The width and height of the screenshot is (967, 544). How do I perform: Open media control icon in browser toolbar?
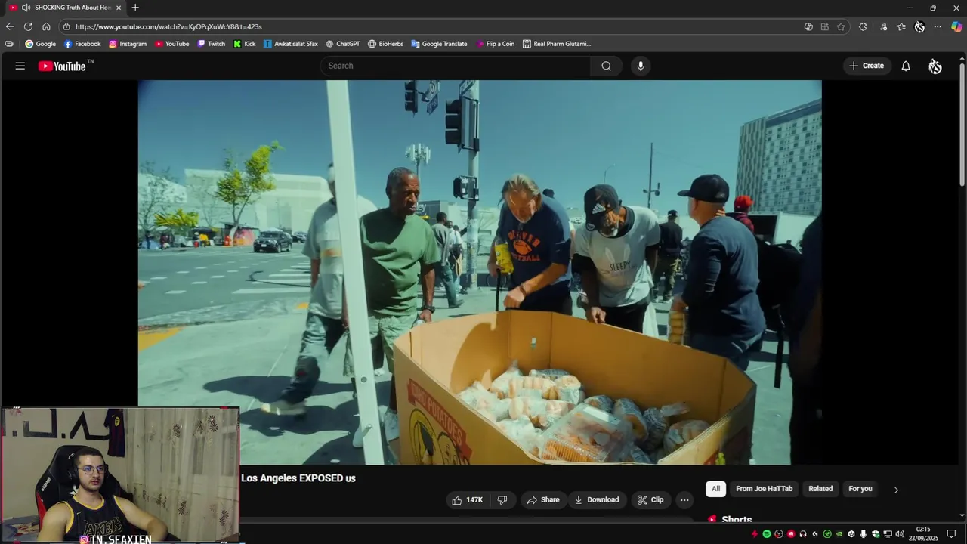tap(883, 26)
